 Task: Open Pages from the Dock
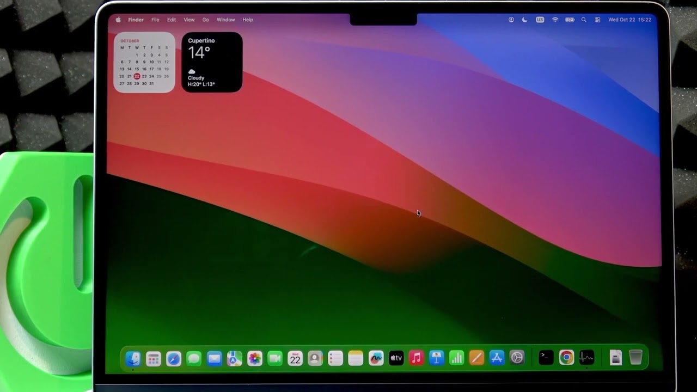coord(476,358)
